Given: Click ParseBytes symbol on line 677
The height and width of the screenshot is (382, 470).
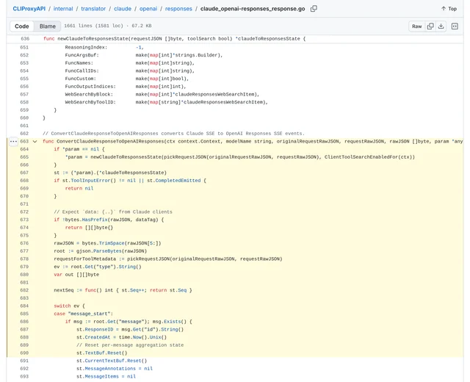Looking at the screenshot, I should coord(107,251).
